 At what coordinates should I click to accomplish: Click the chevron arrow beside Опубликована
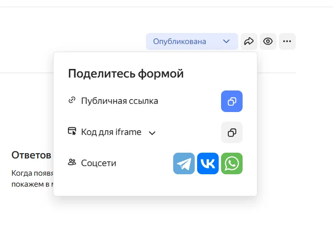226,42
